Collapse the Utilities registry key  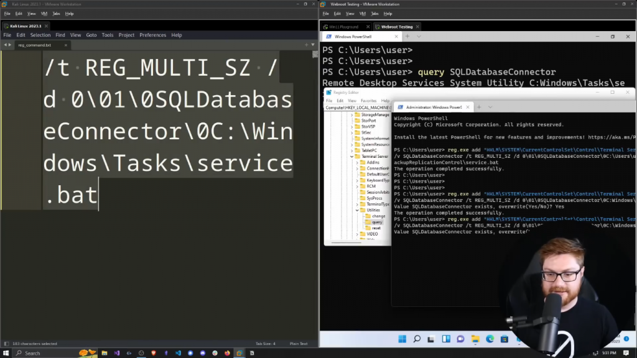pyautogui.click(x=357, y=210)
